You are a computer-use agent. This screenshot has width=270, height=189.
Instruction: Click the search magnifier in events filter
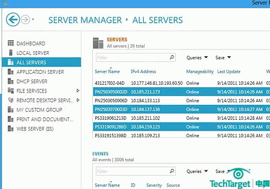[172, 171]
